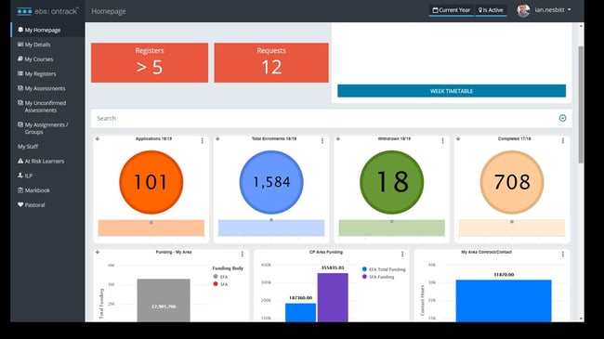Screen dimensions: 604x339
Task: Open Funding - My Area widget menu
Action: (243, 254)
